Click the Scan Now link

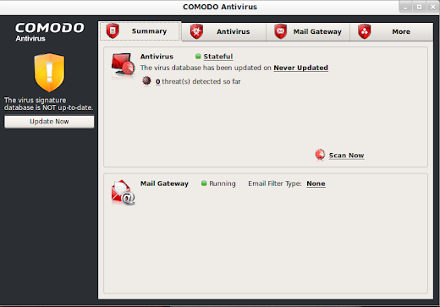tap(346, 156)
